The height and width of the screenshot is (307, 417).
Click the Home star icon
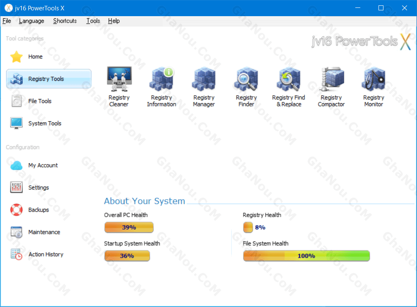(x=17, y=57)
